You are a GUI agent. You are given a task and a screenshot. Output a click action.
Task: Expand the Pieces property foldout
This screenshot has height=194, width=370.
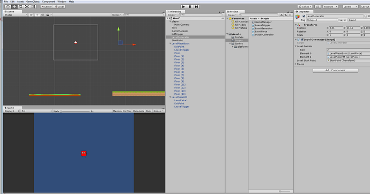pyautogui.click(x=295, y=64)
